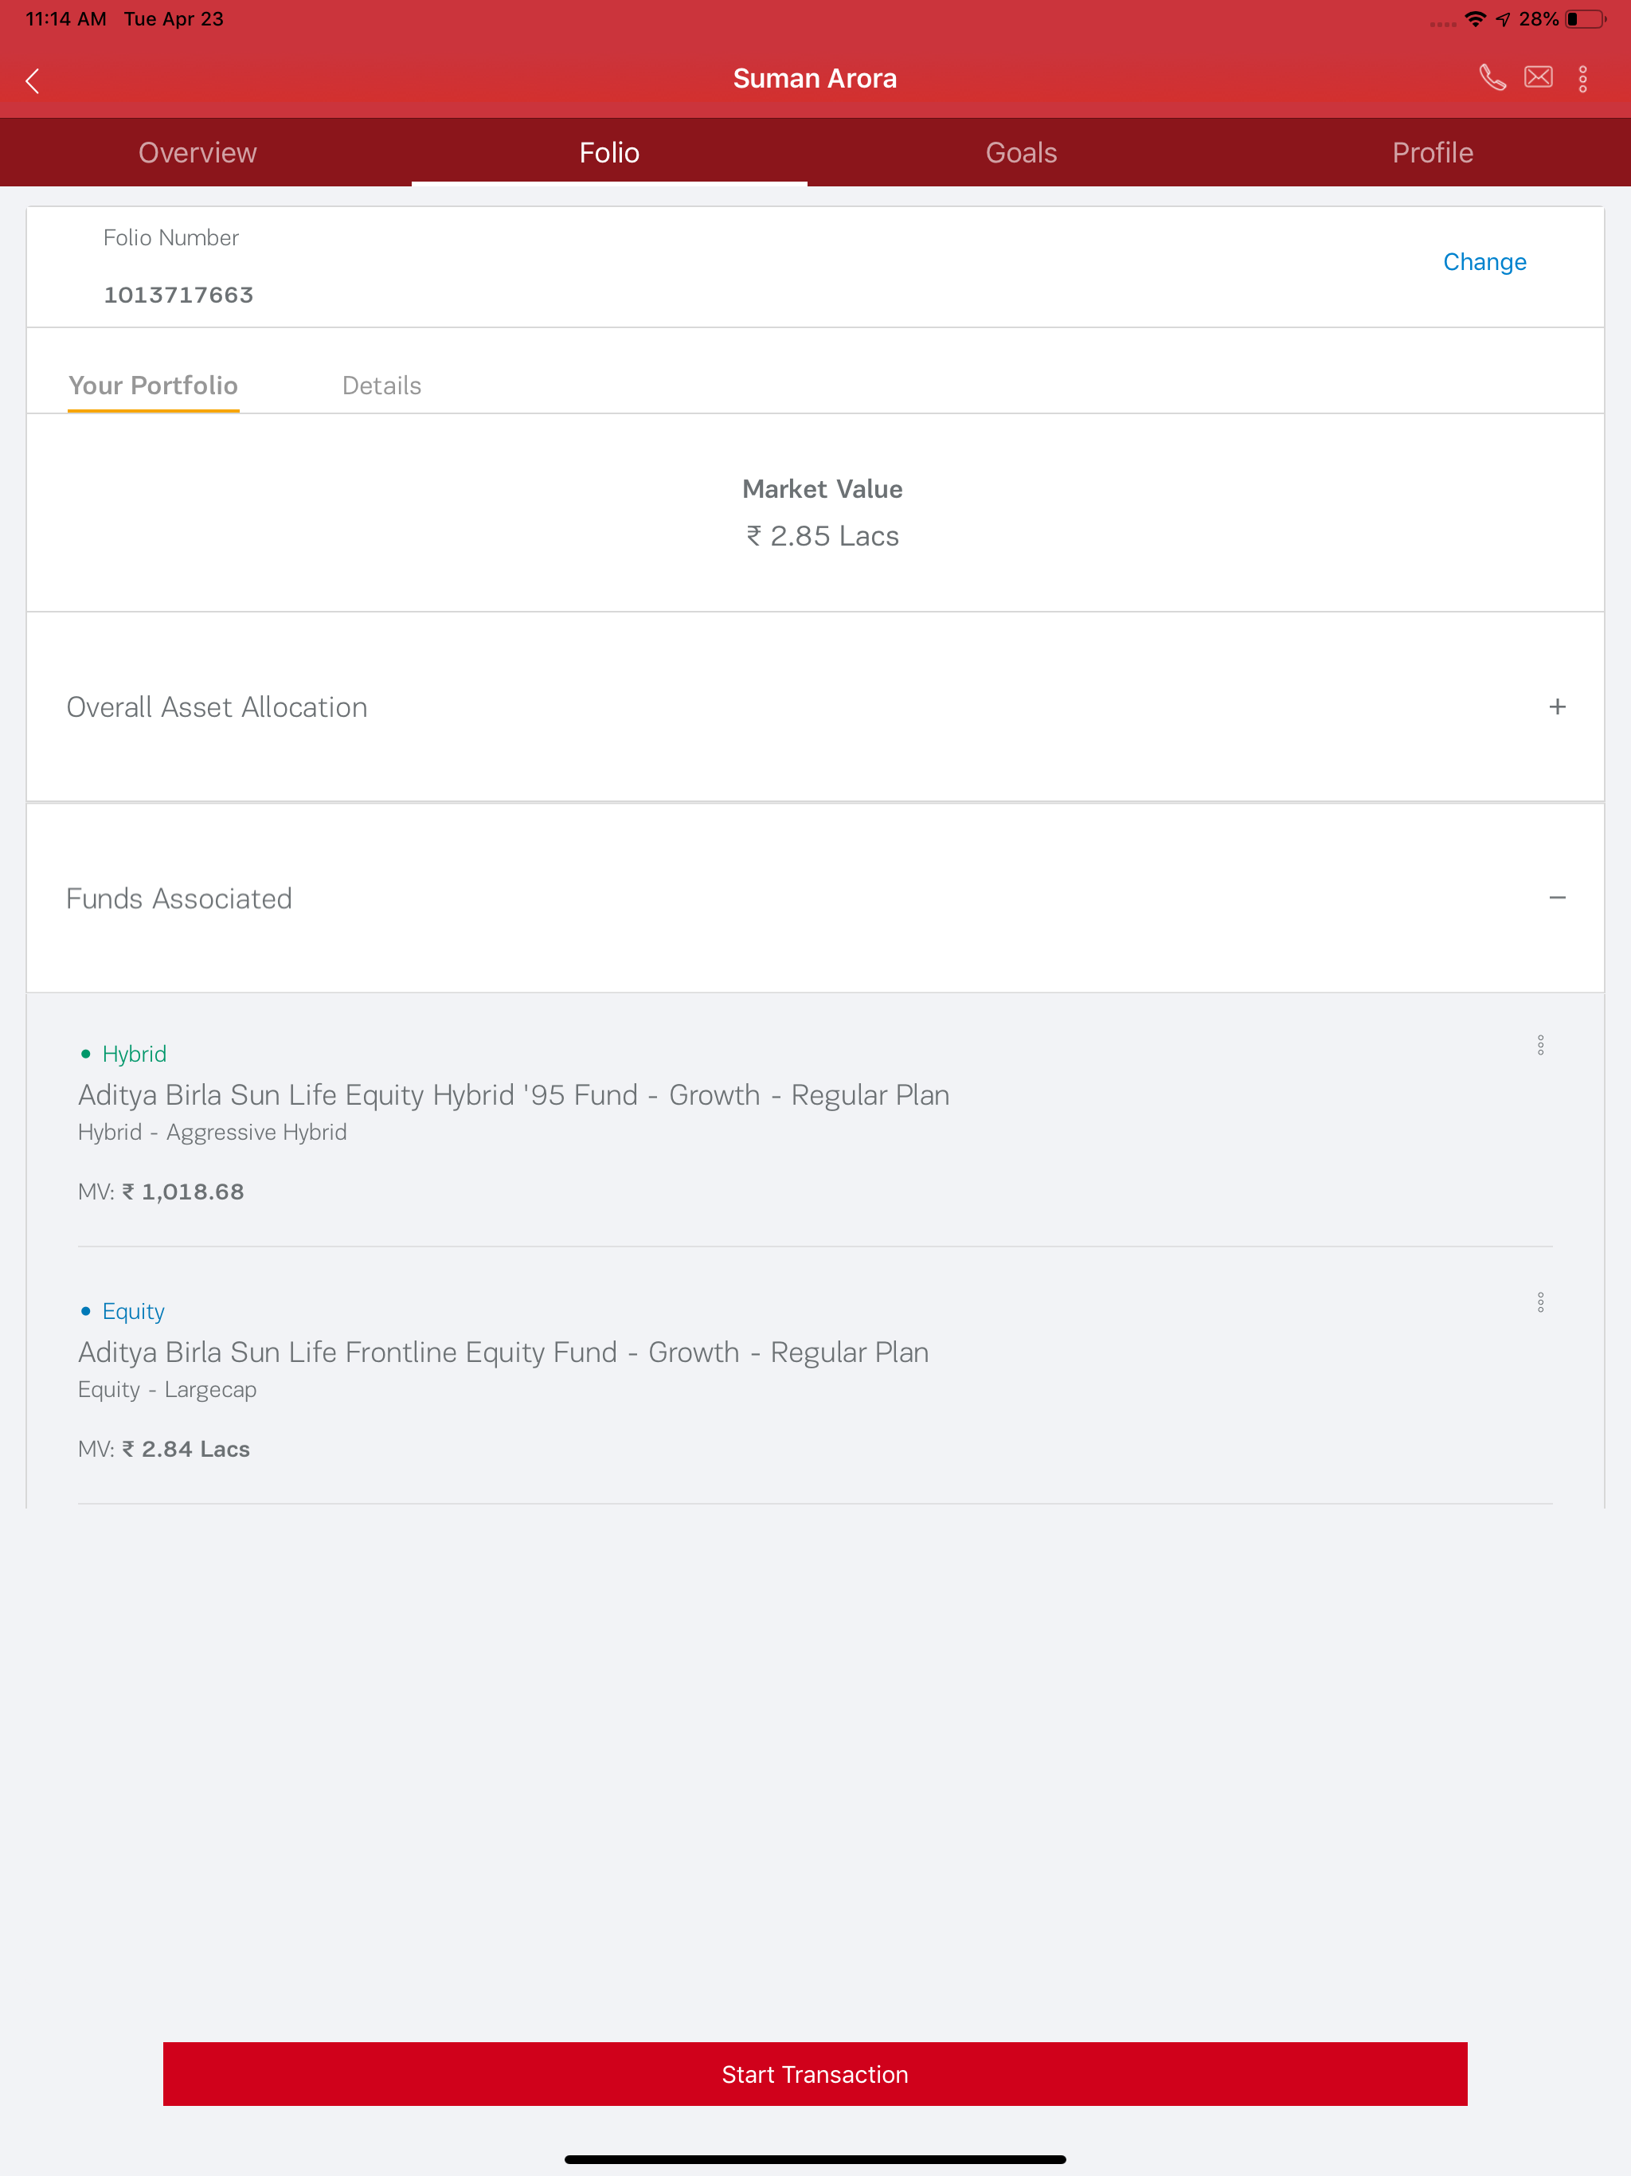This screenshot has width=1631, height=2176.
Task: Tap the Equity - Largecap subtitle
Action: click(167, 1390)
